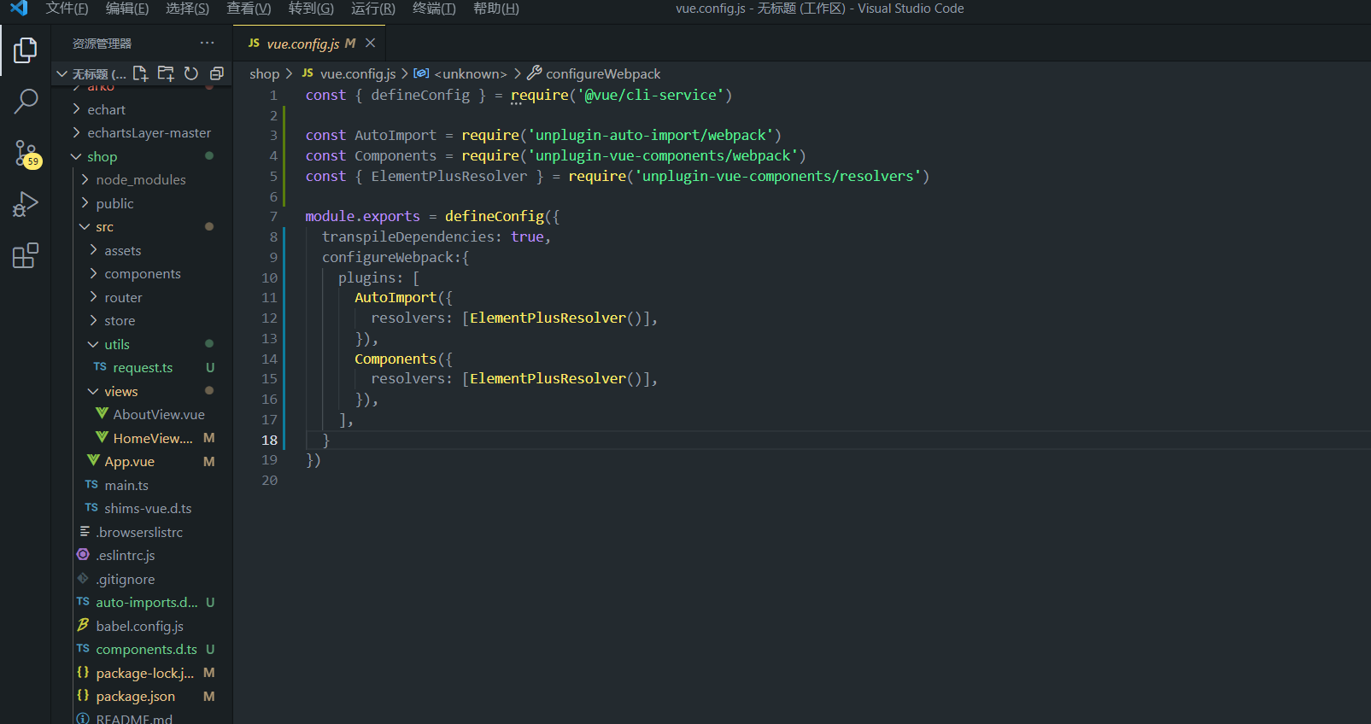Click Components call on line 14
The image size is (1371, 724).
(395, 359)
